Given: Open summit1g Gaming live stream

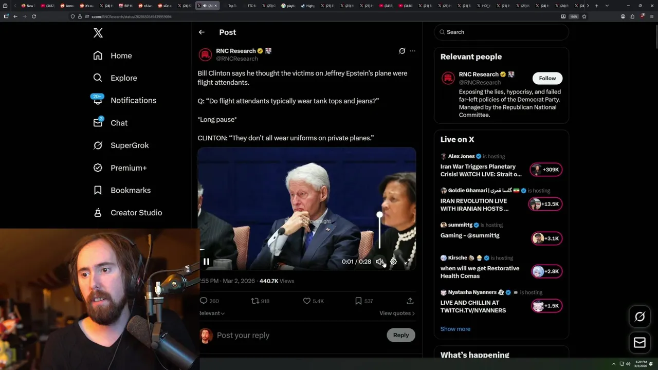Looking at the screenshot, I should (470, 235).
